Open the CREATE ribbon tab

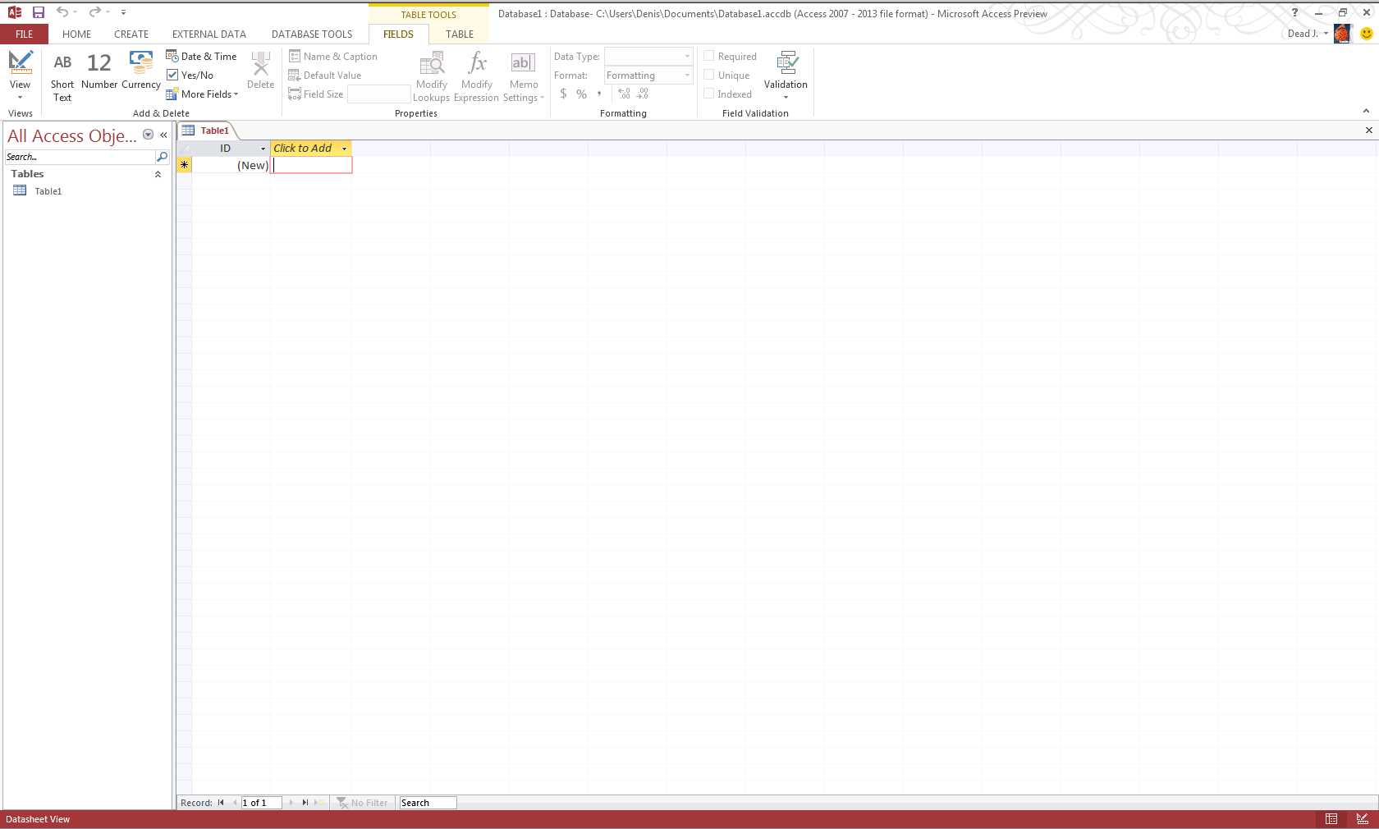point(131,34)
